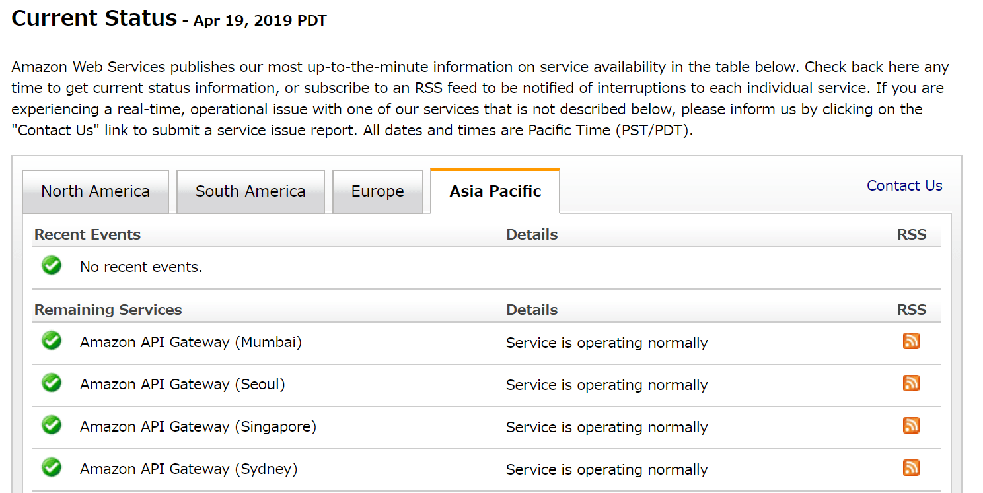Click Amazon API Gateway (Seoul) service name

click(x=182, y=385)
